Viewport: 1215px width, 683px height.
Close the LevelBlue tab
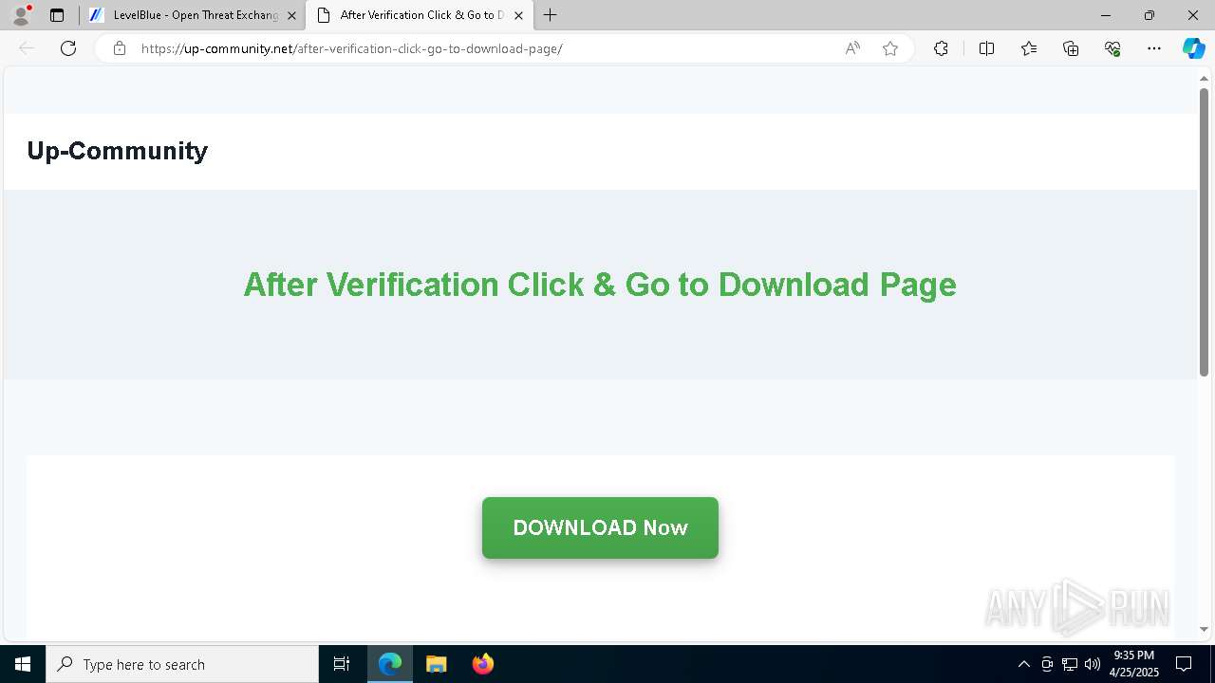coord(291,15)
